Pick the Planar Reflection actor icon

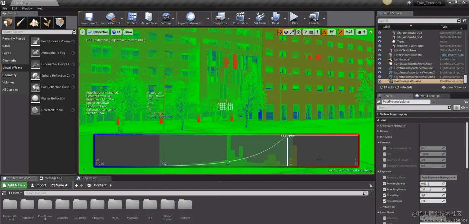[x=35, y=99]
